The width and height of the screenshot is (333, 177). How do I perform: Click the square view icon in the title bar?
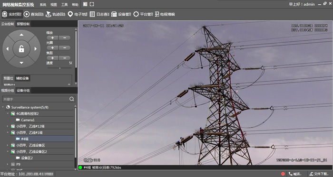pos(92,4)
